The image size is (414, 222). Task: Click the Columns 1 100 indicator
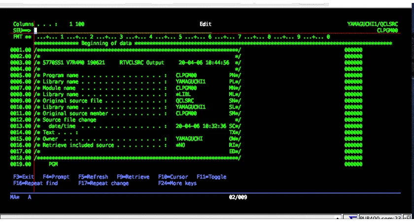[49, 24]
